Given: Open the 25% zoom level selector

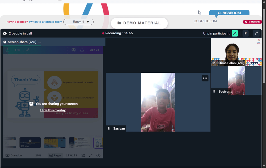Looking at the screenshot, I should (x=38, y=155).
